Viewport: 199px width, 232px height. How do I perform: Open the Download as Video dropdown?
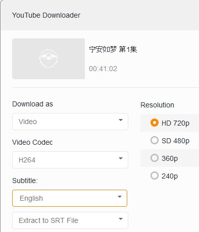point(70,122)
